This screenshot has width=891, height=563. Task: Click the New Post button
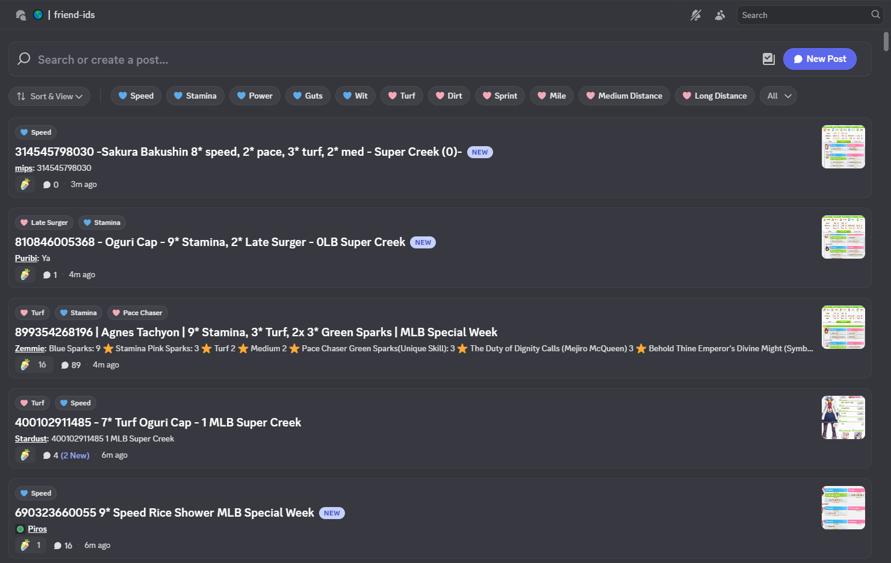tap(819, 59)
